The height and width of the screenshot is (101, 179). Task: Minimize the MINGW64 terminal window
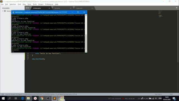click(72, 12)
